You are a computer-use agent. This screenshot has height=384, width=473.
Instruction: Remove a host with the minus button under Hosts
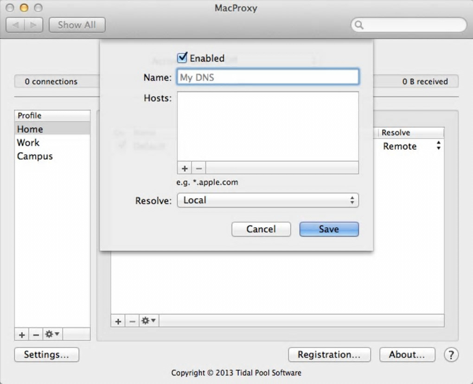(199, 168)
